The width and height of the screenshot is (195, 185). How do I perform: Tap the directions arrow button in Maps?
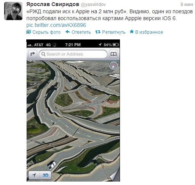(x=32, y=54)
